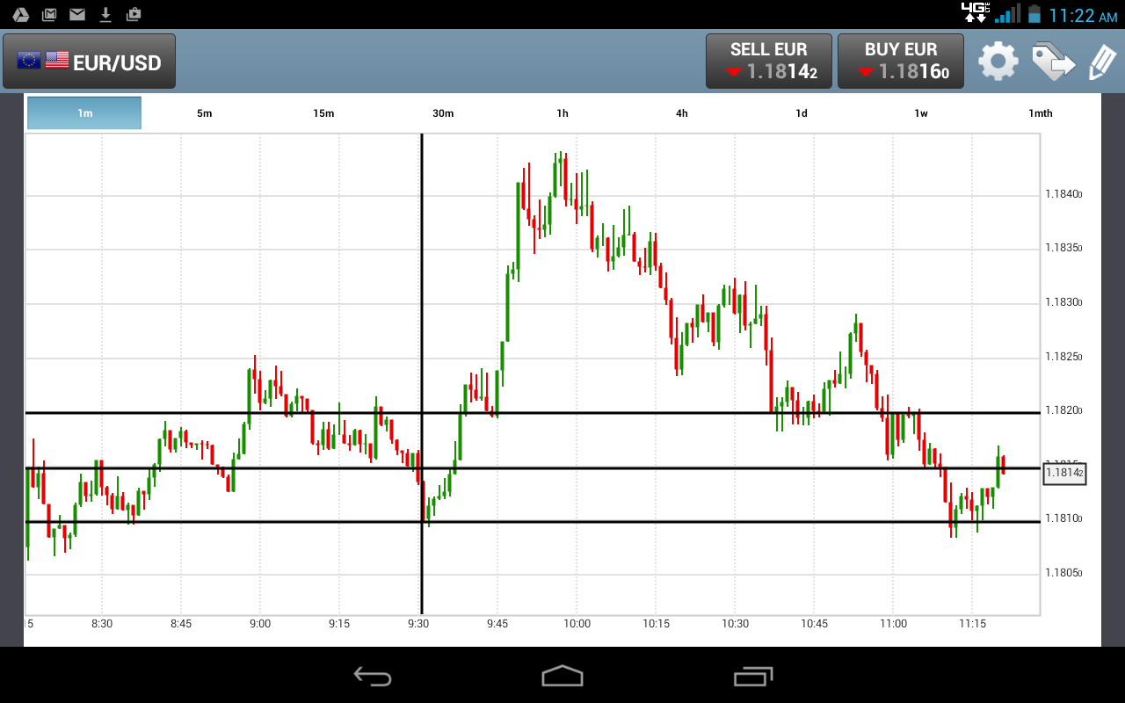1125x703 pixels.
Task: Tap the 8:30 time axis label
Action: coord(102,624)
